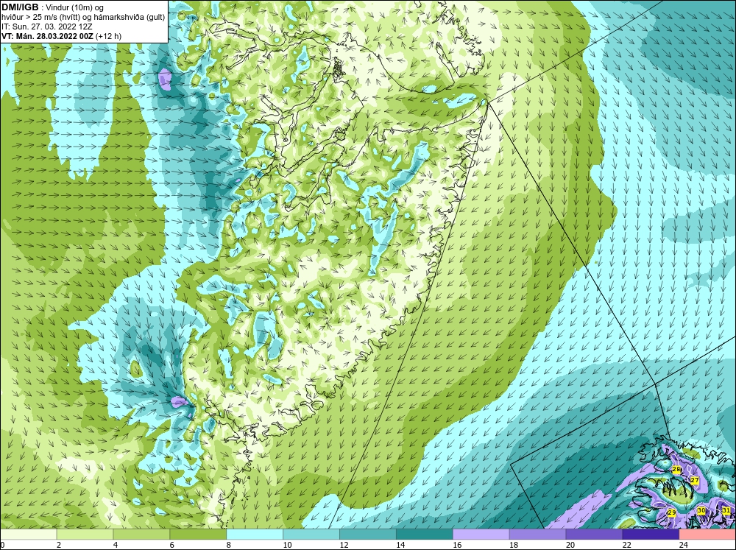Click the 'VT: Mán. 28.03.2022 00Z' text
The image size is (736, 550).
click(x=47, y=36)
